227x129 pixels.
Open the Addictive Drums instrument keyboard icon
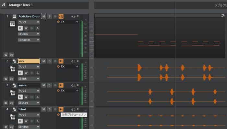pos(13,24)
